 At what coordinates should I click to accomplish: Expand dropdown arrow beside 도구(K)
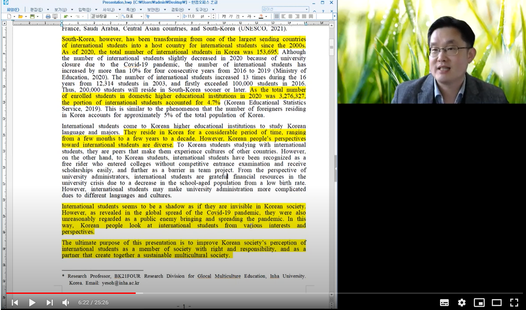[x=213, y=10]
